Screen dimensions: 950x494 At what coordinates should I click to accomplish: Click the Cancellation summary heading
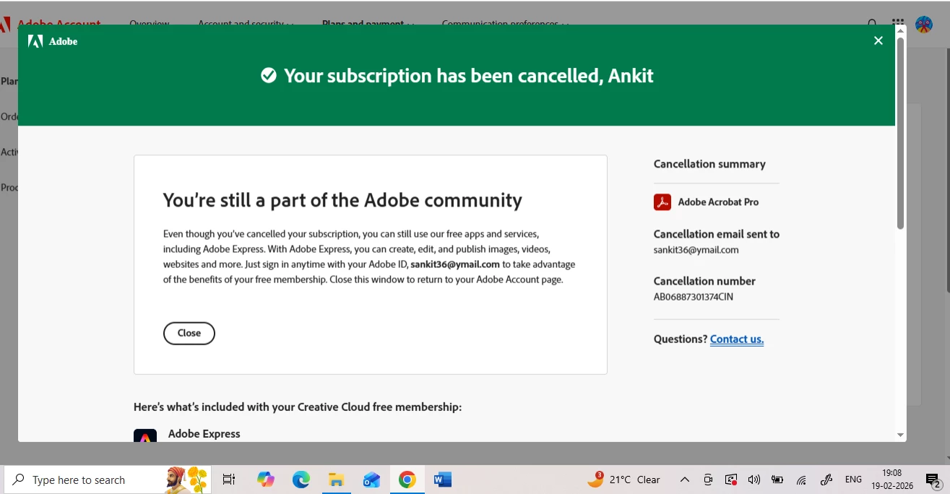[709, 164]
